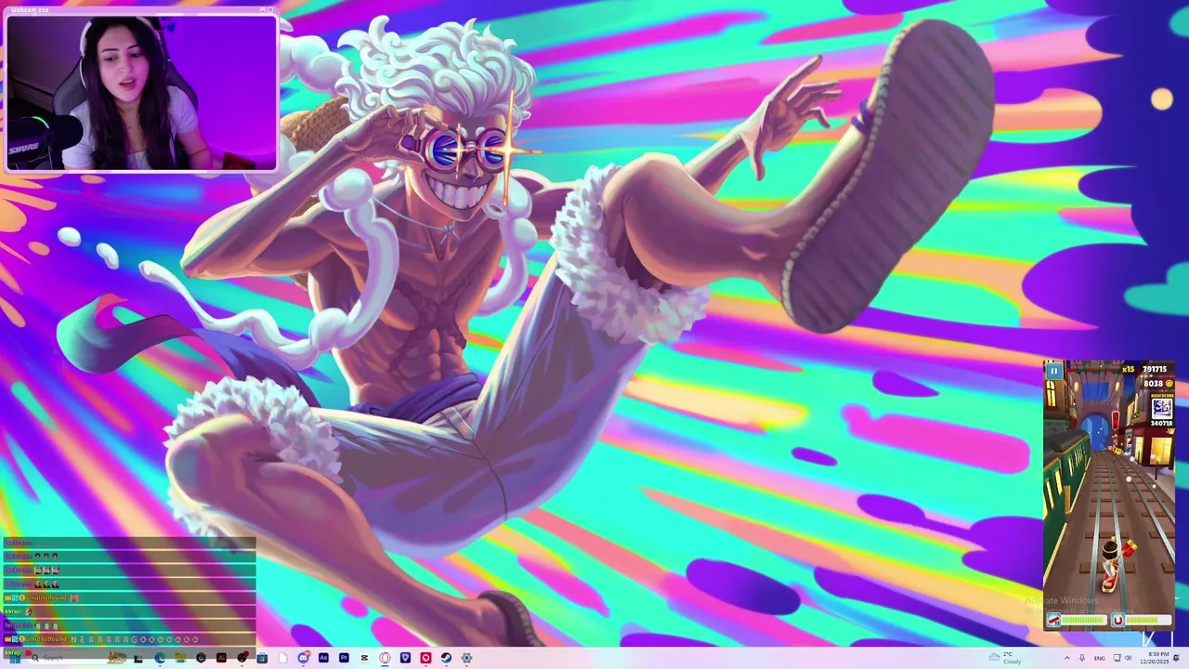Open Discord from taskbar
The height and width of the screenshot is (669, 1189).
tap(303, 658)
